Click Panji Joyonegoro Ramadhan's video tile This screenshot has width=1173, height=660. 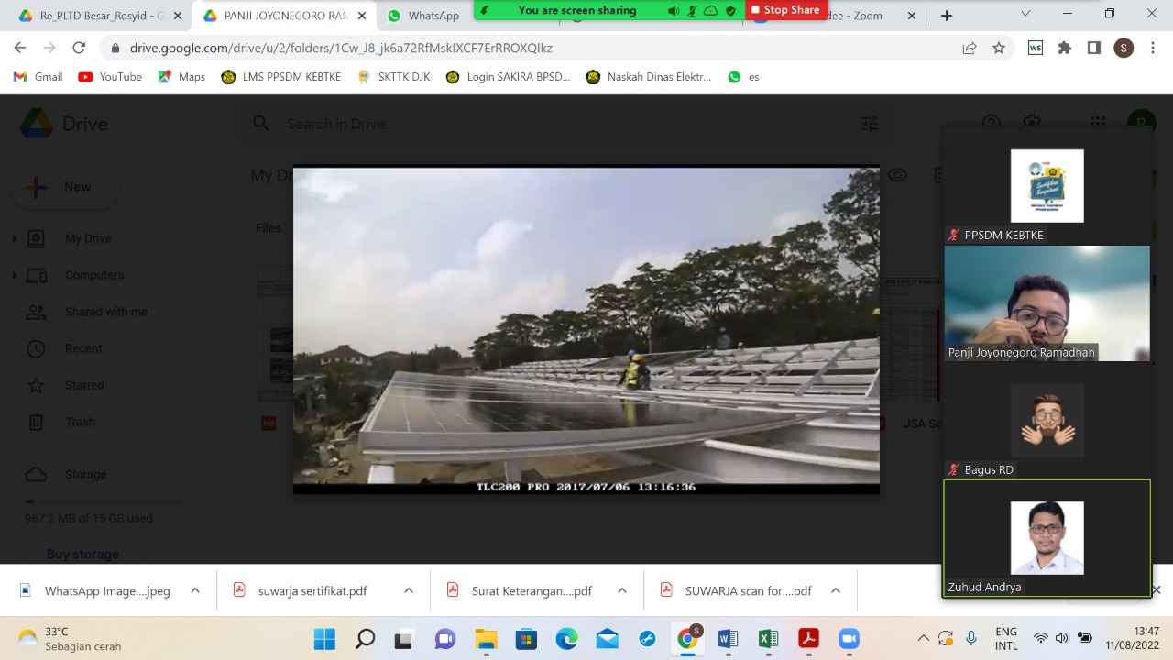coord(1047,303)
